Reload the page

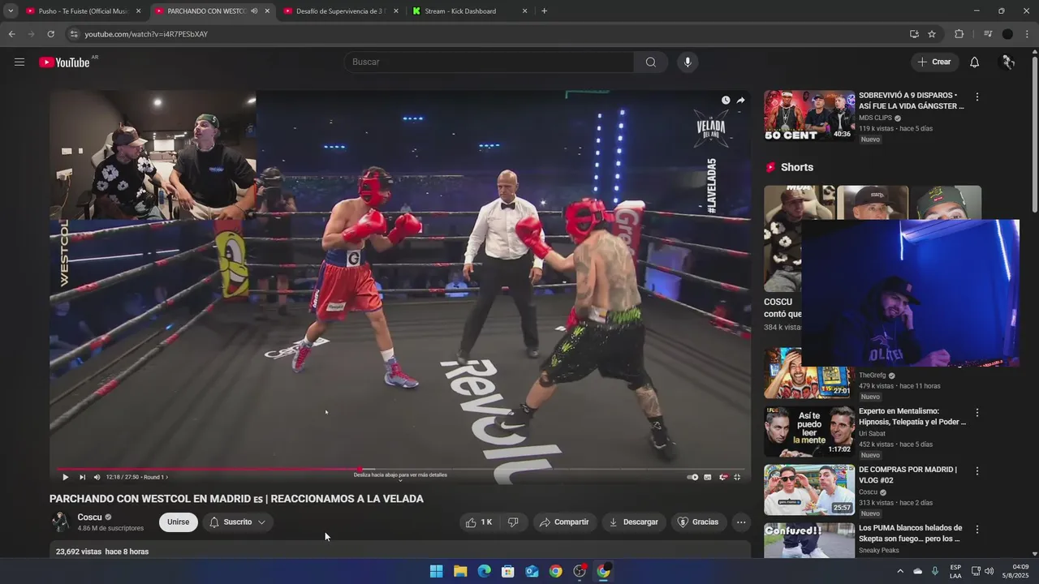point(50,34)
